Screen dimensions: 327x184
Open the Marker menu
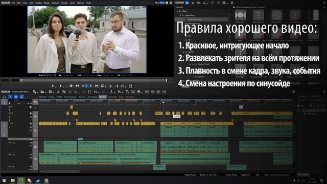click(39, 3)
